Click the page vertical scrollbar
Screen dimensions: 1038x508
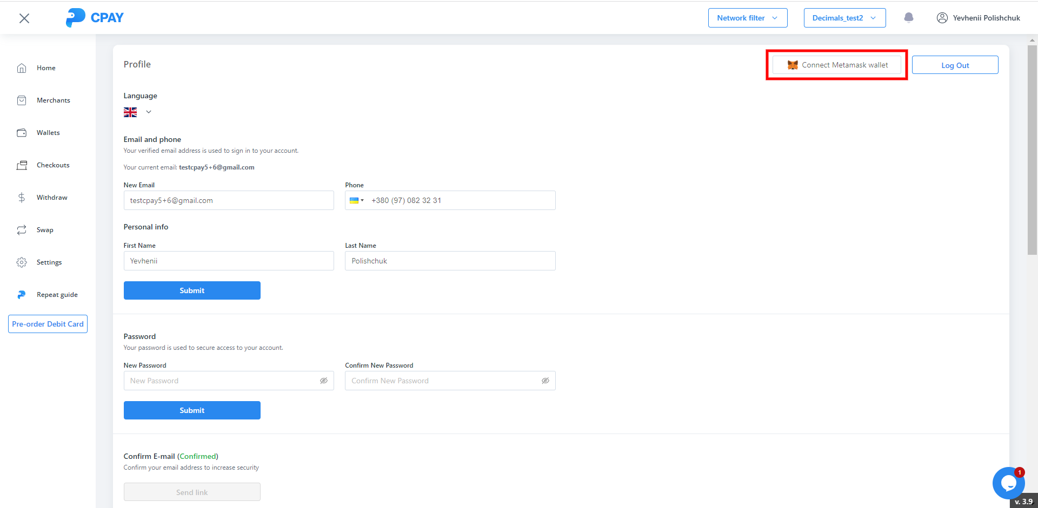click(1032, 151)
